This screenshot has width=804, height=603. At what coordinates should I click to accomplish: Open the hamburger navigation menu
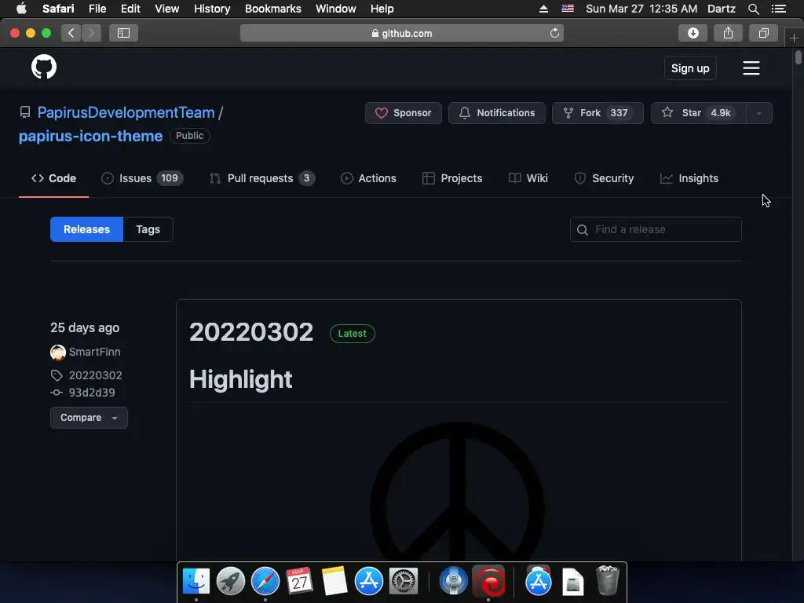click(x=751, y=68)
